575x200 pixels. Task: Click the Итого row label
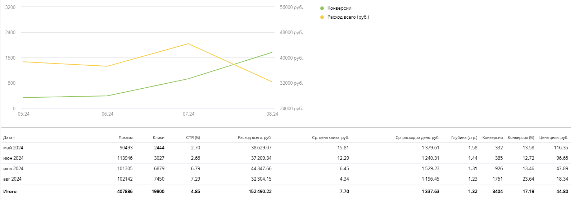pyautogui.click(x=10, y=191)
